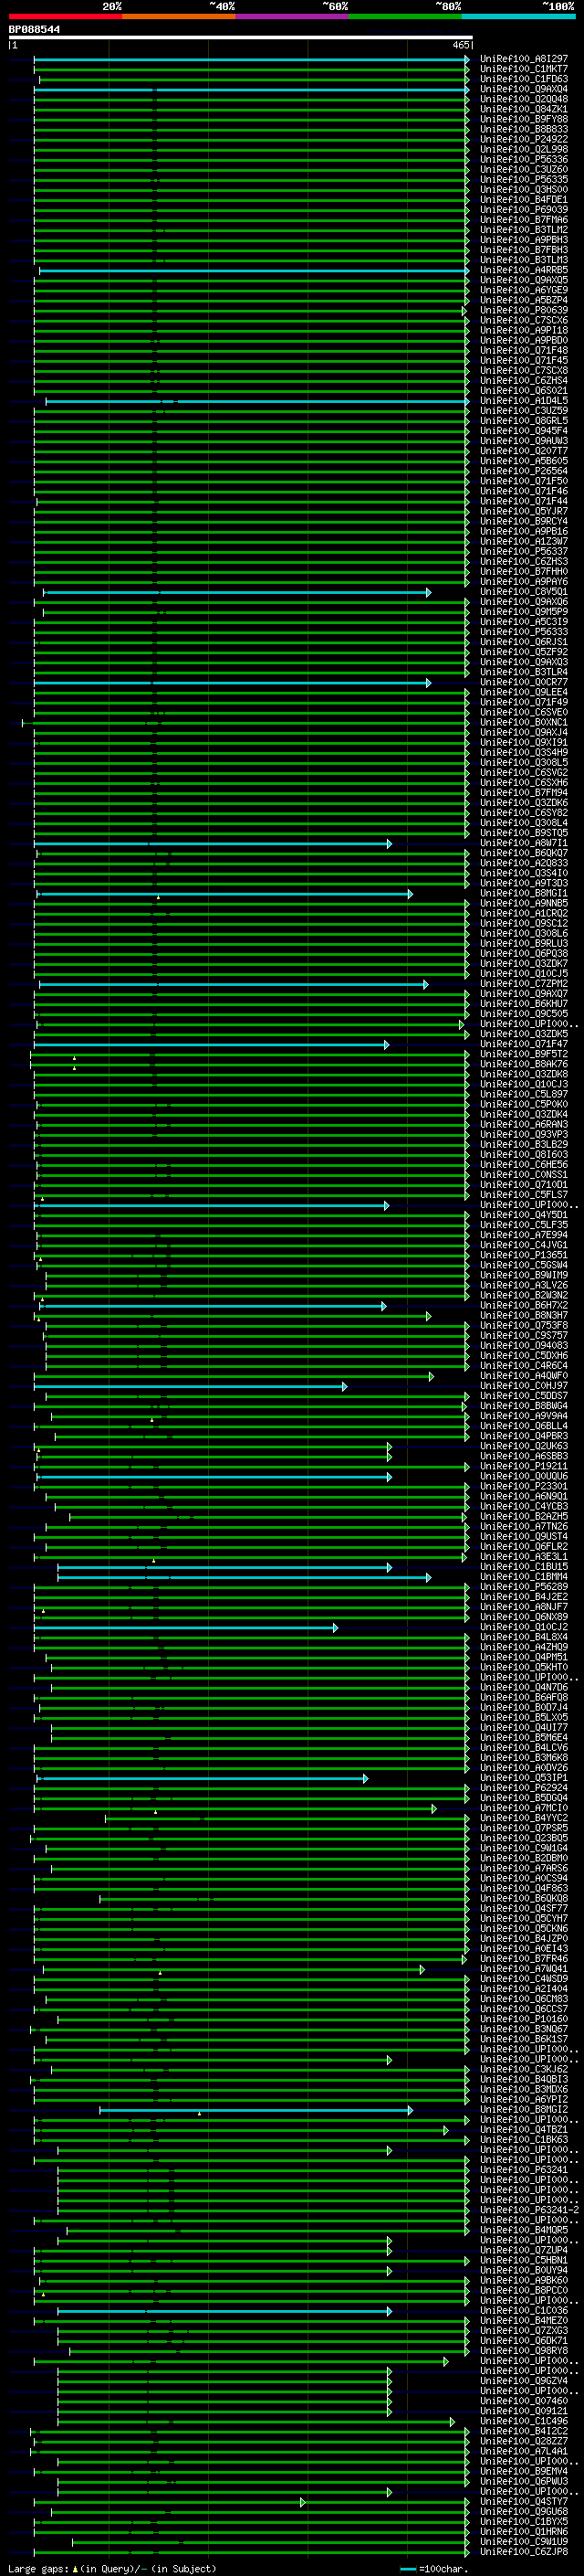The height and width of the screenshot is (2576, 584).
Task: Select label UniRef100_C7ZPM2
Action: coord(523,984)
